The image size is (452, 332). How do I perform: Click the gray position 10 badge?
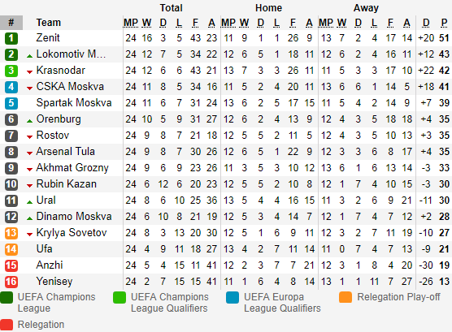pos(11,184)
